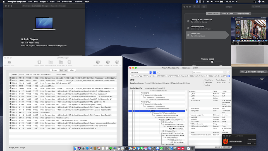Toggle the Secondary click checkbox
This screenshot has height=151, width=268.
pos(188,28)
